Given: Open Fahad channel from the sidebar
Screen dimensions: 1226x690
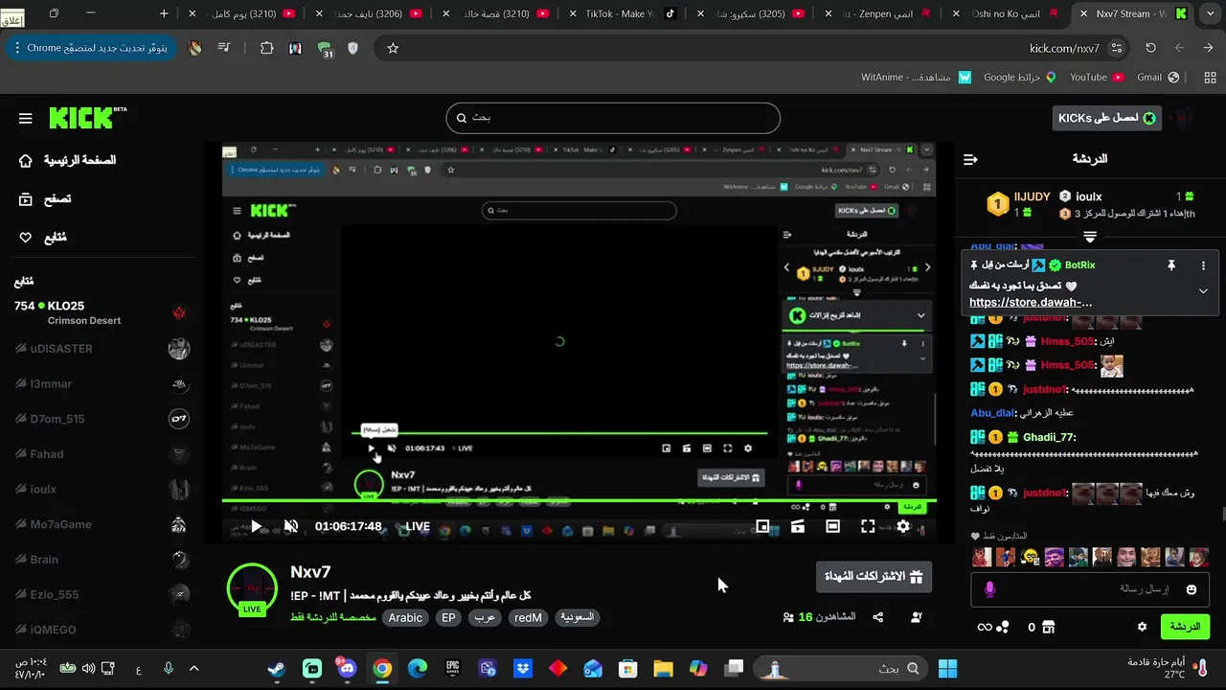Looking at the screenshot, I should 101,454.
